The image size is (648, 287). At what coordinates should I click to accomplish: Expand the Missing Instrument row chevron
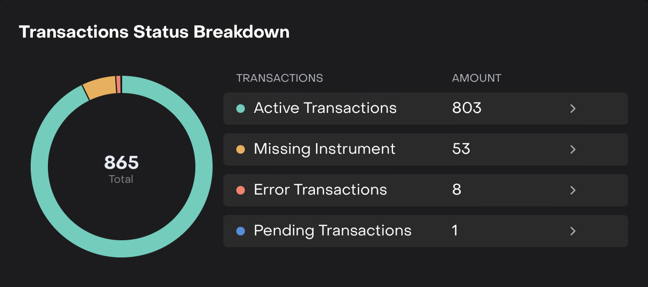pyautogui.click(x=573, y=149)
